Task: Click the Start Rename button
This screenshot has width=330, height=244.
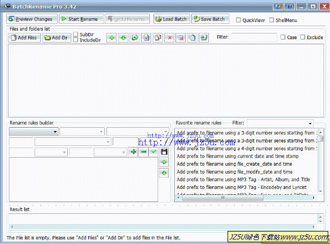Action: tap(82, 19)
